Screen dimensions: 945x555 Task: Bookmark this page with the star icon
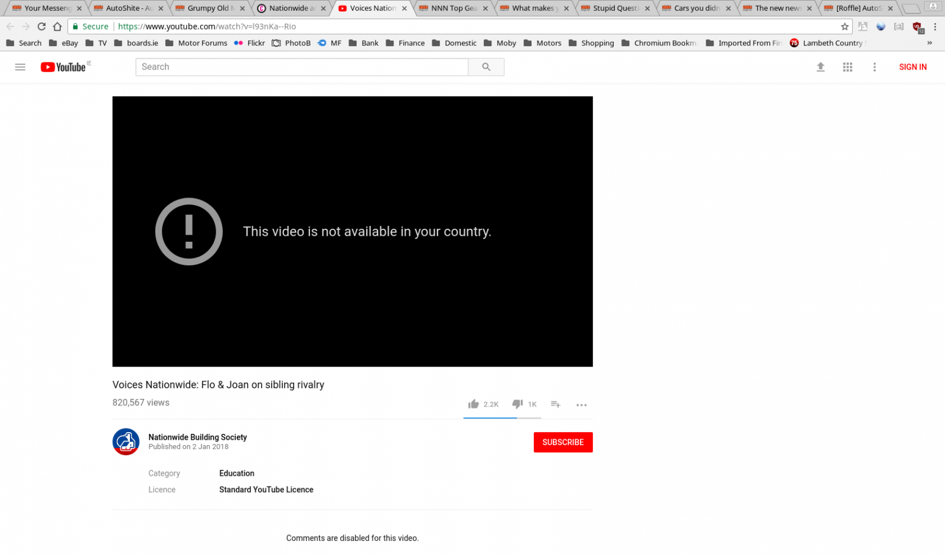click(x=845, y=27)
